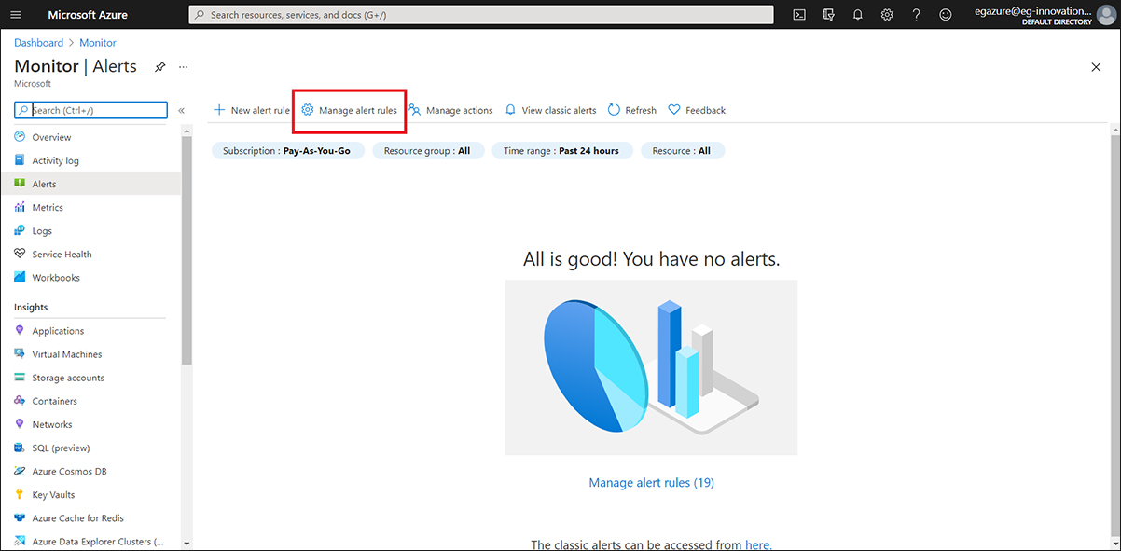
Task: Focus the sidebar Search (Ctrl+/) field
Action: point(90,110)
